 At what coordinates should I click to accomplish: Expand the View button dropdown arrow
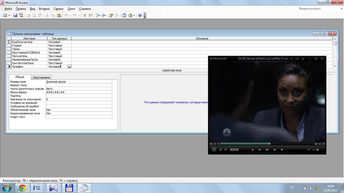[x=9, y=15]
